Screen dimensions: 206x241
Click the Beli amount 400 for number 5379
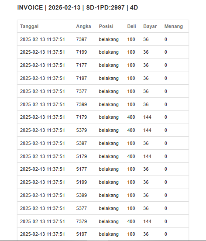(x=131, y=130)
